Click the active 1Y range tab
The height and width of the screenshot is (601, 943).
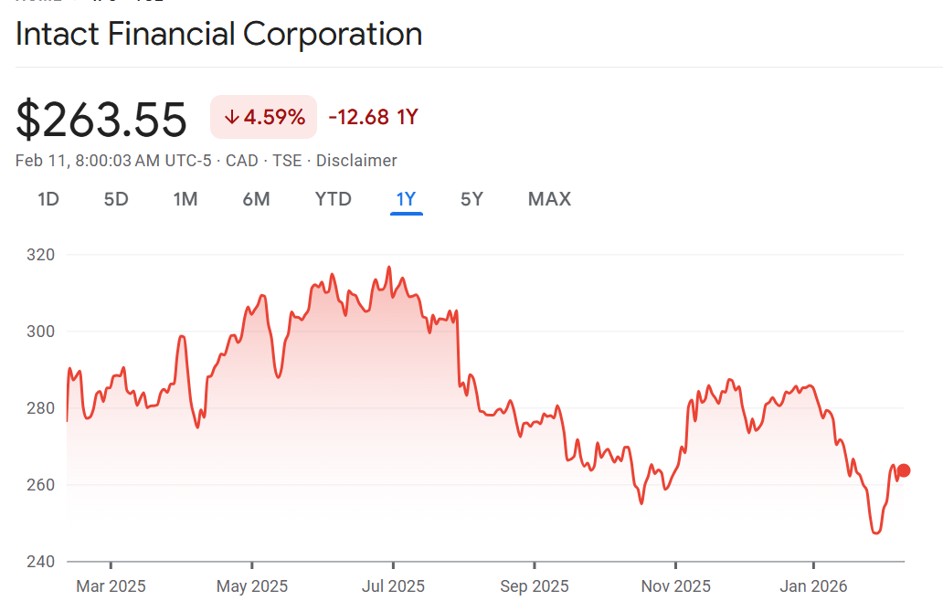(406, 199)
